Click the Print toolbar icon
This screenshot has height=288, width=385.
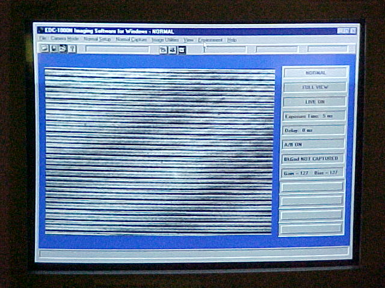coord(62,49)
